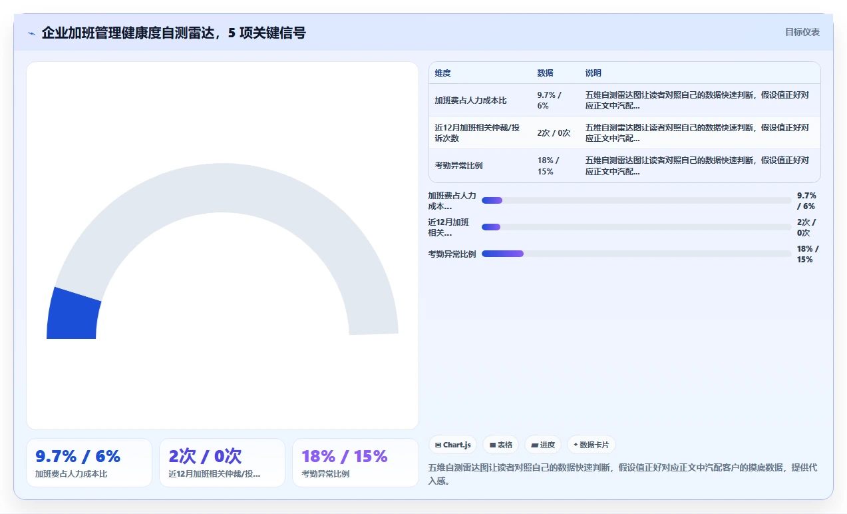
Task: Click the 说明 table column header
Action: pos(593,73)
